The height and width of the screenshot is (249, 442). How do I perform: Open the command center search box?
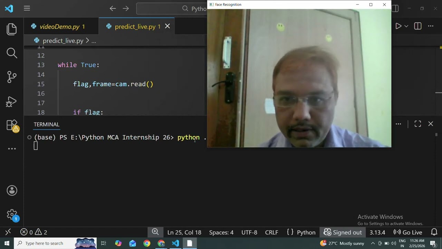coord(172,8)
